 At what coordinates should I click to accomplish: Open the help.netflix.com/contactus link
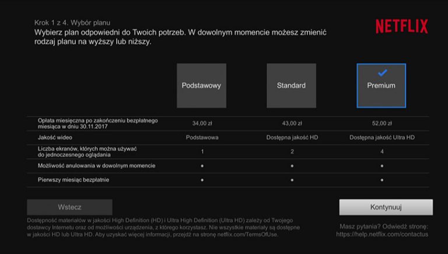[x=382, y=234]
